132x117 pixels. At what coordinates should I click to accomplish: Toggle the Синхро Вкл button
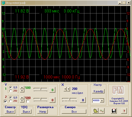coord(74,112)
